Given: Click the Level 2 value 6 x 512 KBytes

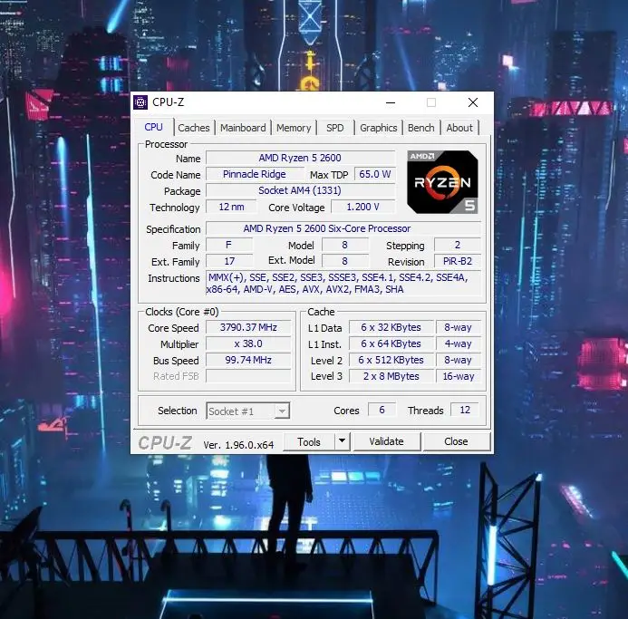Looking at the screenshot, I should point(391,360).
